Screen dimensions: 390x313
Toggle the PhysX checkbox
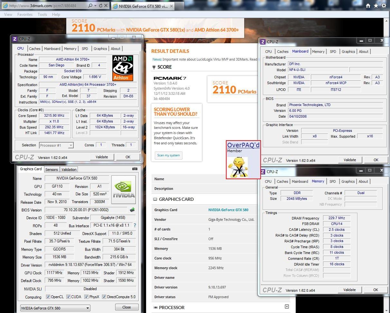point(86,297)
